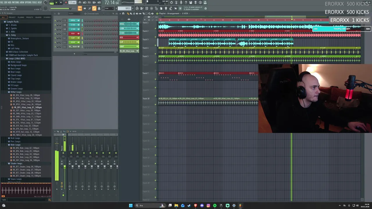This screenshot has width=372, height=209.
Task: Toggle mute dot on playlist Track 1
Action: coord(155,28)
